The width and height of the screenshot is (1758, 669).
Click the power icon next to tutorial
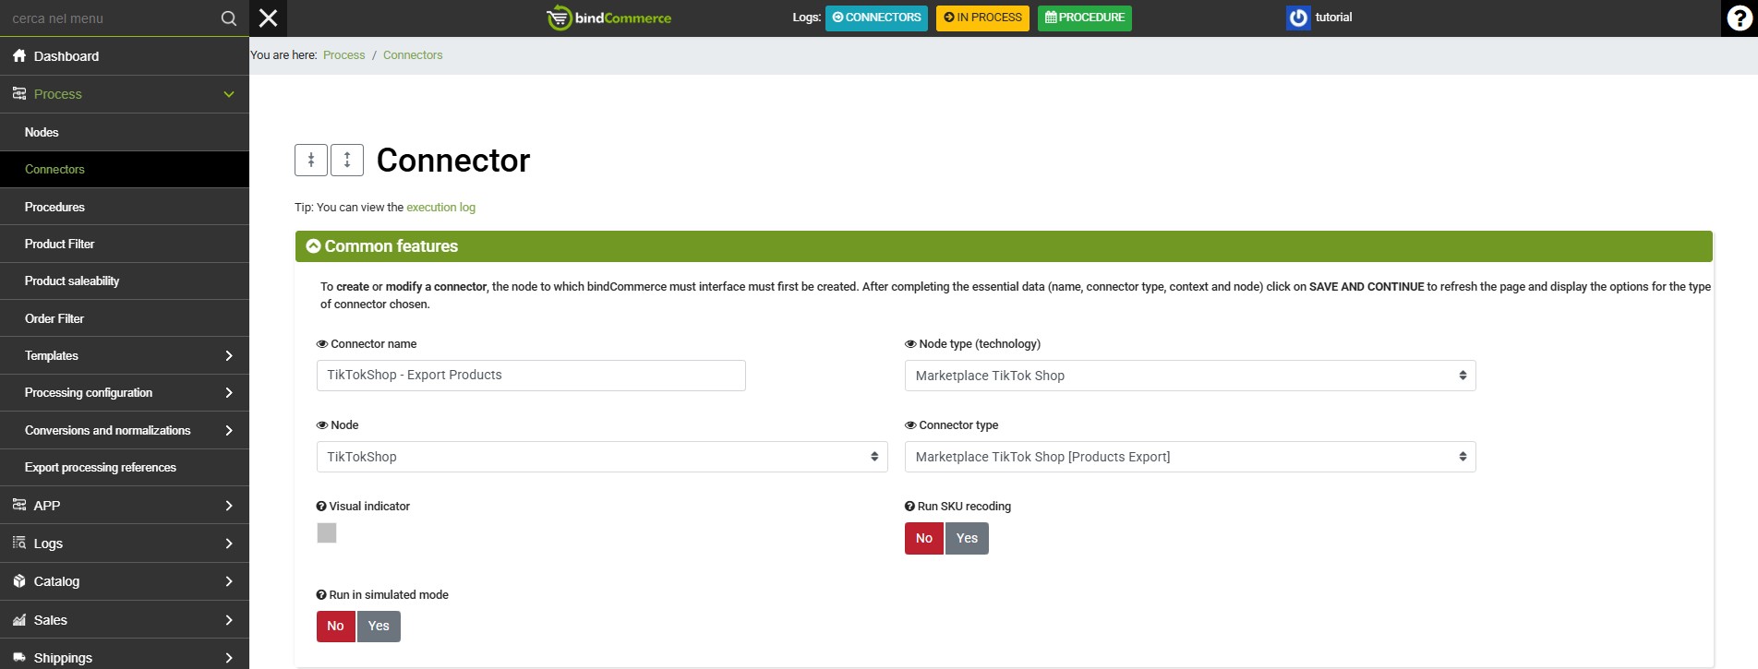pyautogui.click(x=1298, y=18)
